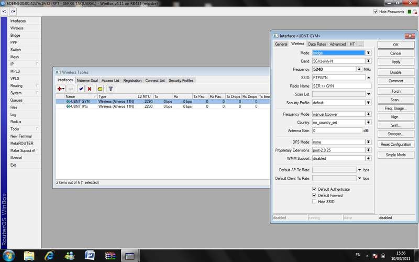This screenshot has height=262, width=419.
Task: Click the Scan... button
Action: click(396, 100)
